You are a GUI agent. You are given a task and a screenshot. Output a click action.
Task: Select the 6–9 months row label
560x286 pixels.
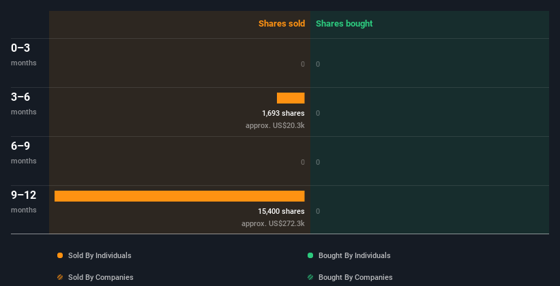coord(24,153)
